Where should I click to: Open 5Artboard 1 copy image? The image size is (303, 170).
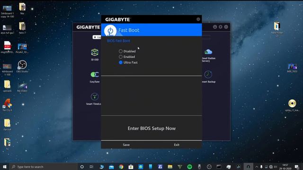tap(8, 11)
